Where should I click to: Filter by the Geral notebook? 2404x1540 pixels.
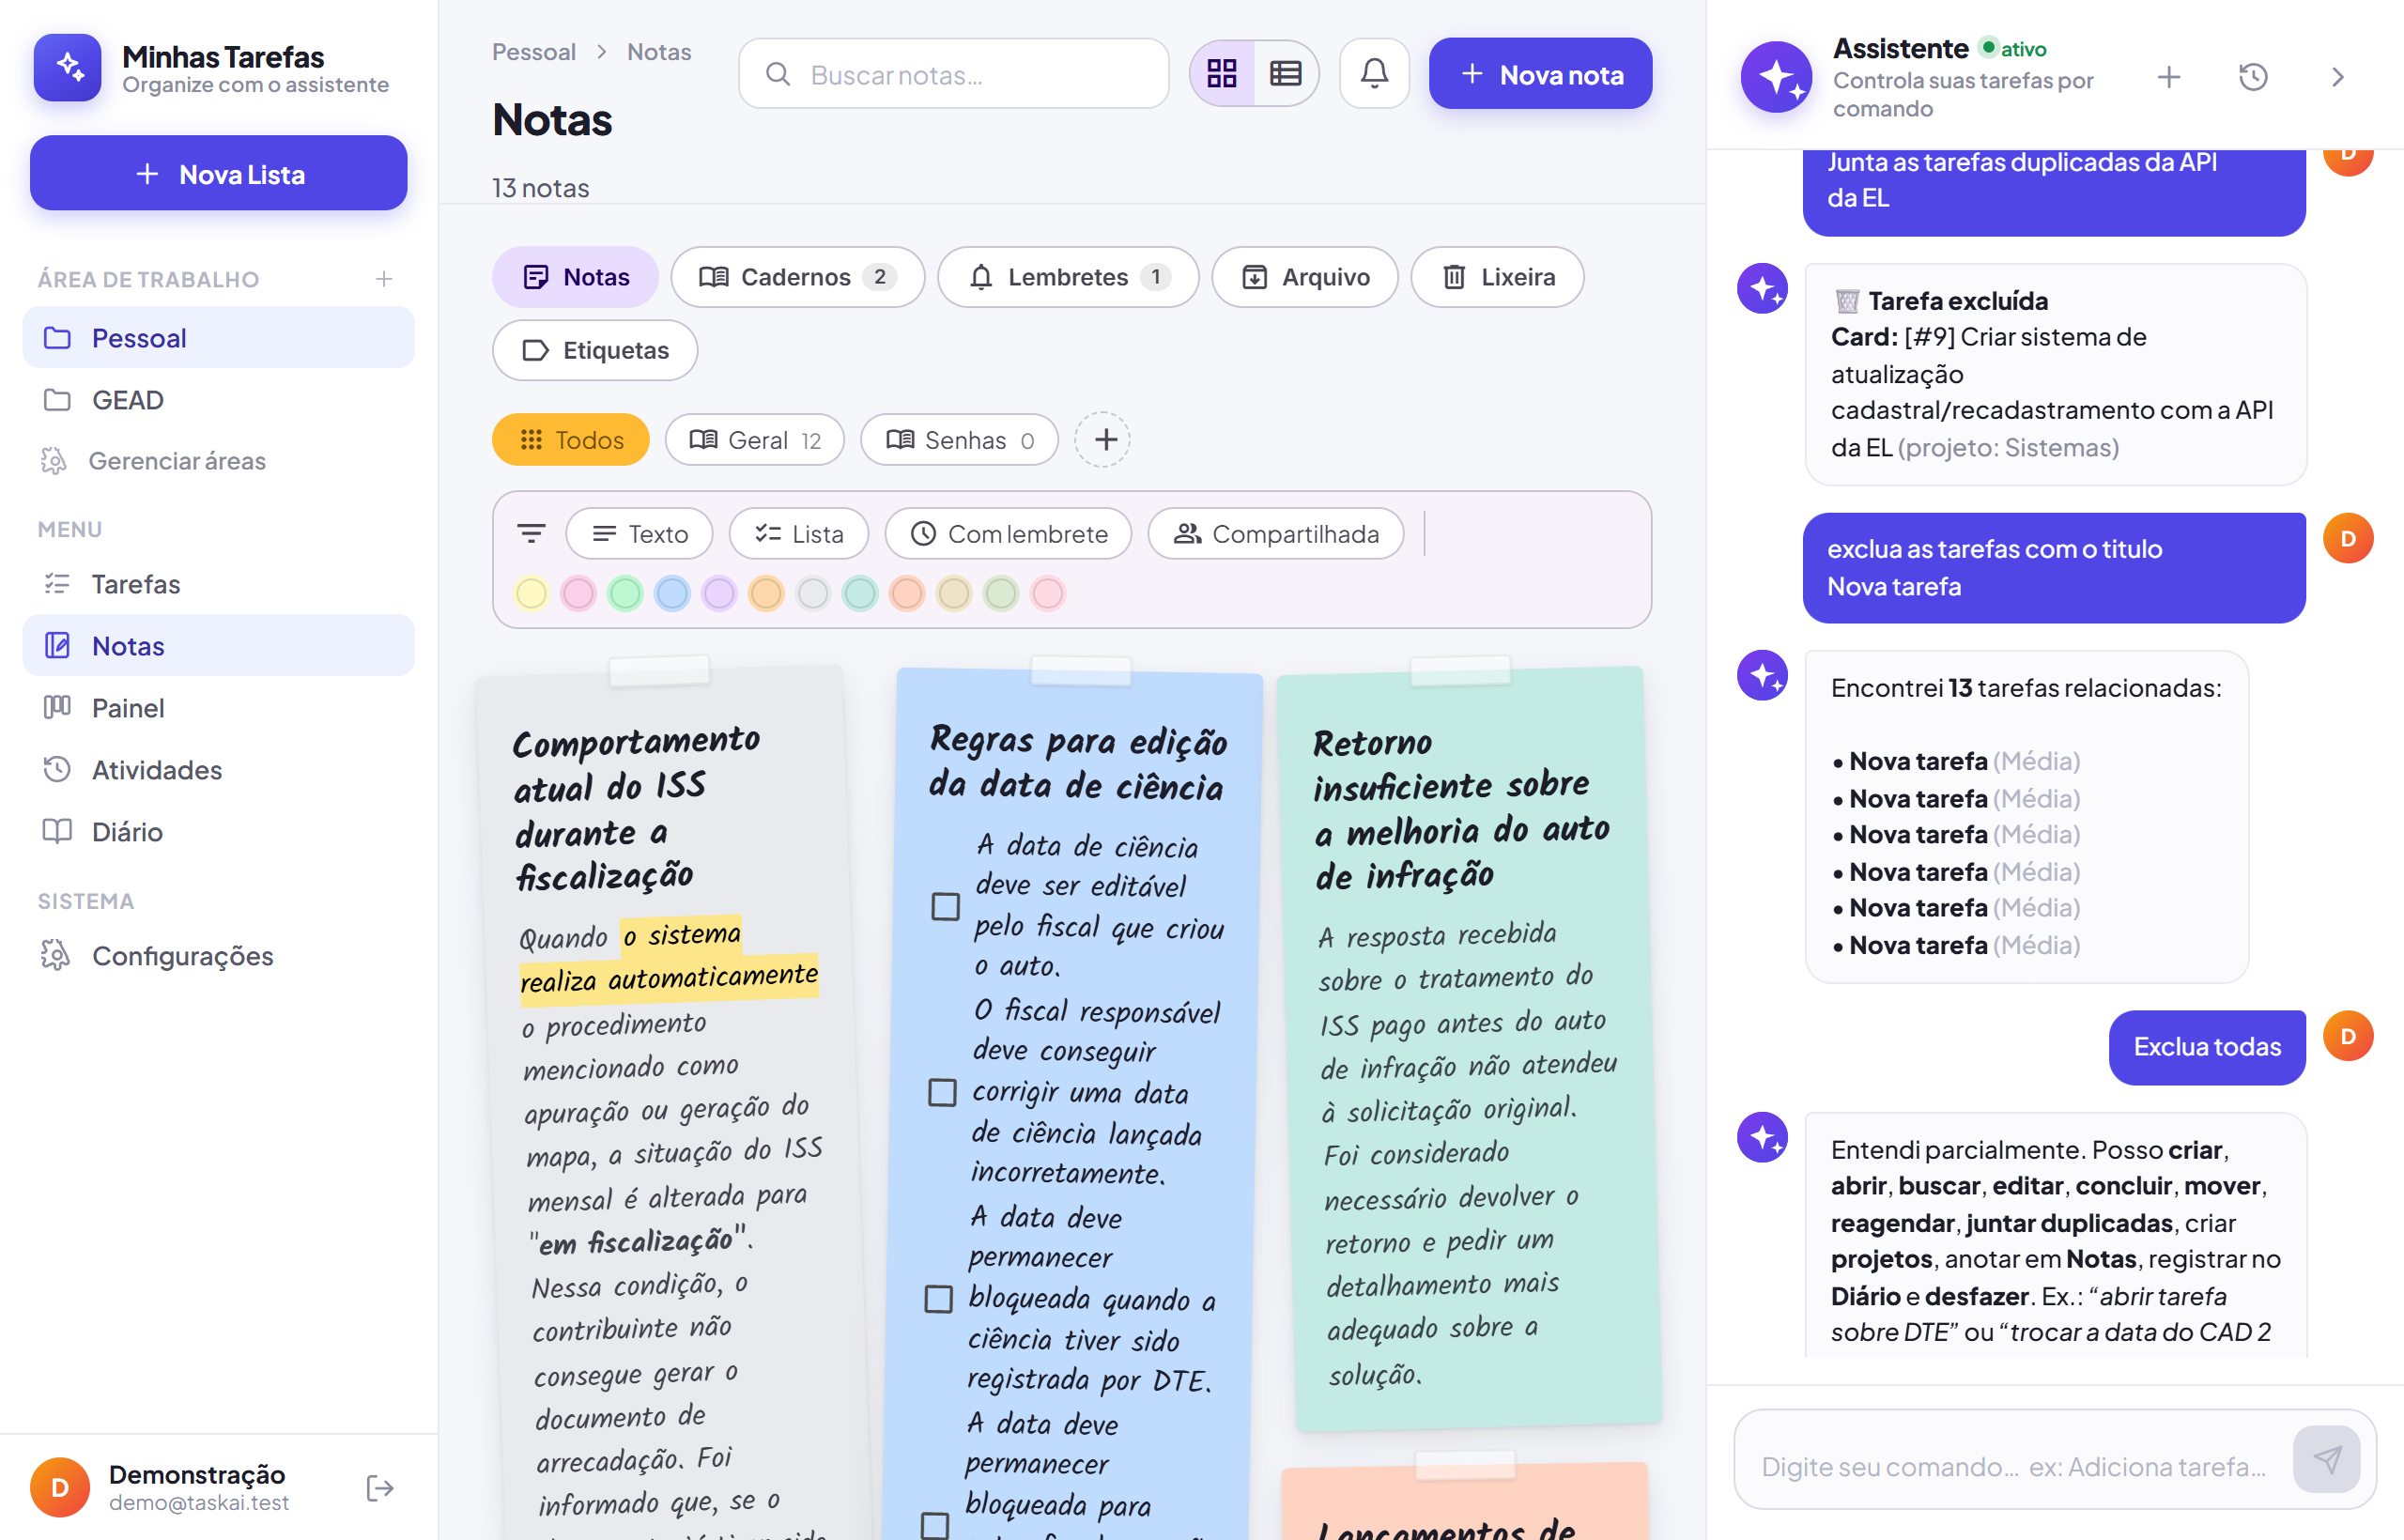[x=755, y=440]
